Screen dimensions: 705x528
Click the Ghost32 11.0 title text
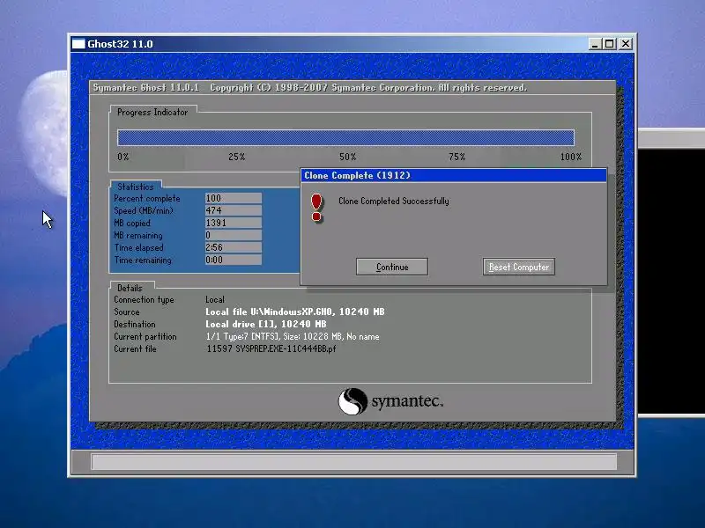[x=120, y=44]
